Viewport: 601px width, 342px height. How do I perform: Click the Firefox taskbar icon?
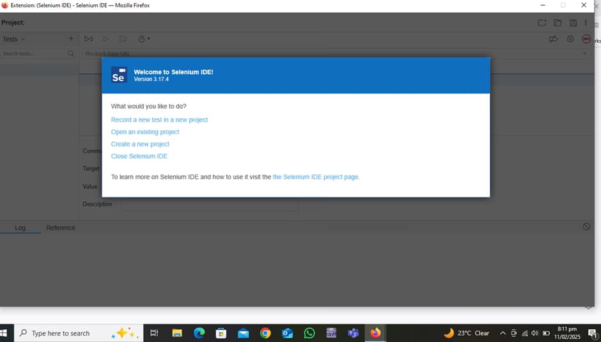[376, 333]
